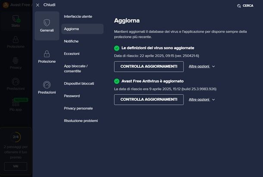
Task: Click the Privacy fingerprint icon in background sidebar
Action: point(16,61)
